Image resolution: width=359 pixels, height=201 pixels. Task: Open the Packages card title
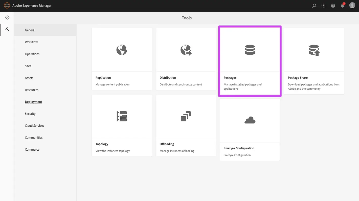pos(230,78)
